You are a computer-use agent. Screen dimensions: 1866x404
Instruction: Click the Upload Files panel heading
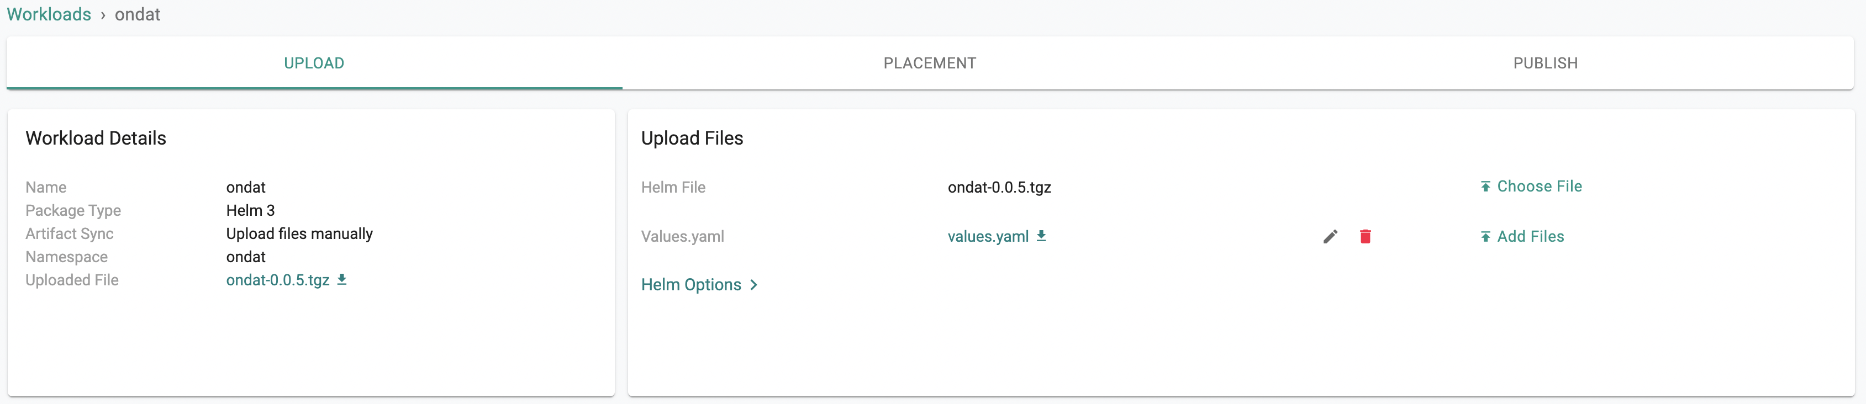coord(692,139)
